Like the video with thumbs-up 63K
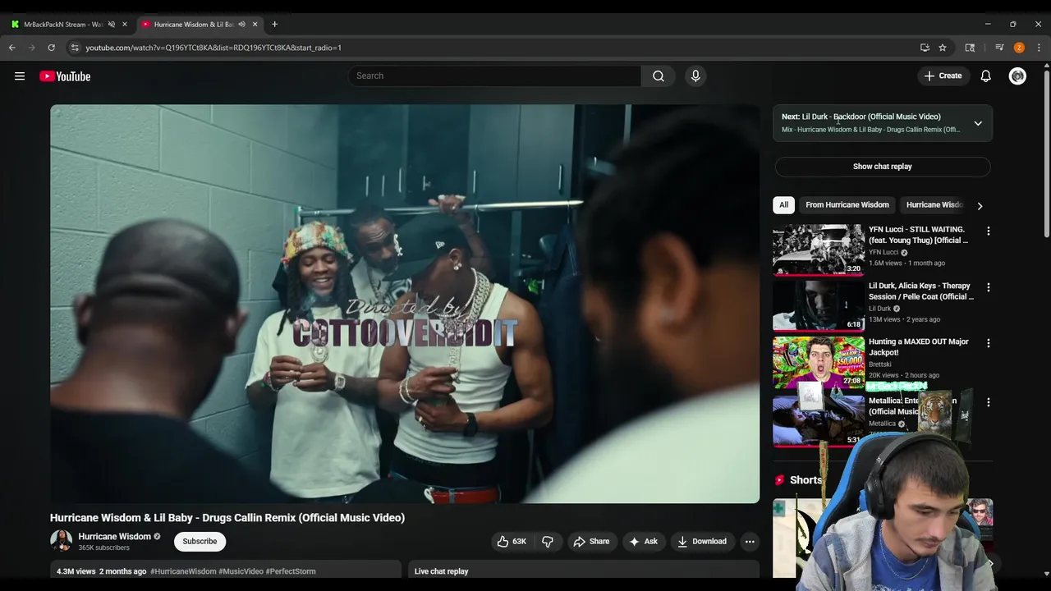 tap(511, 542)
